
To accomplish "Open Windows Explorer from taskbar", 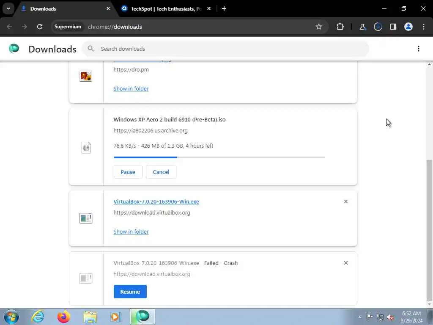I will click(90, 317).
